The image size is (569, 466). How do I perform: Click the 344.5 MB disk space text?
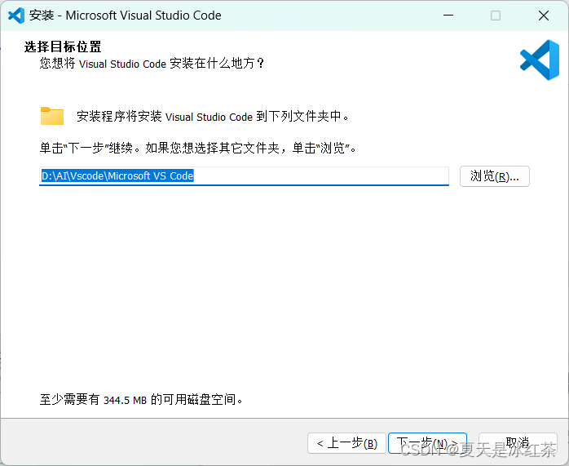125,400
